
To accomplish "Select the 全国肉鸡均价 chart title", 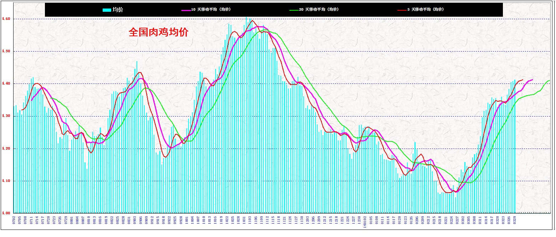I will [158, 32].
